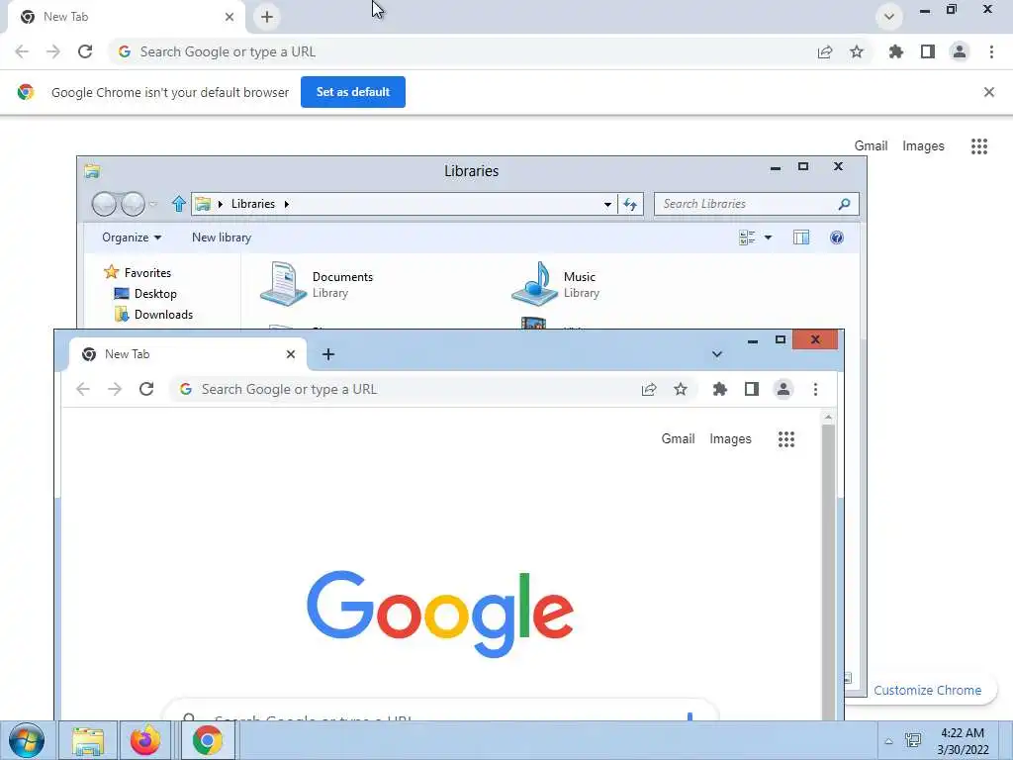This screenshot has height=760, width=1013.
Task: Open Organize dropdown menu
Action: pos(132,237)
